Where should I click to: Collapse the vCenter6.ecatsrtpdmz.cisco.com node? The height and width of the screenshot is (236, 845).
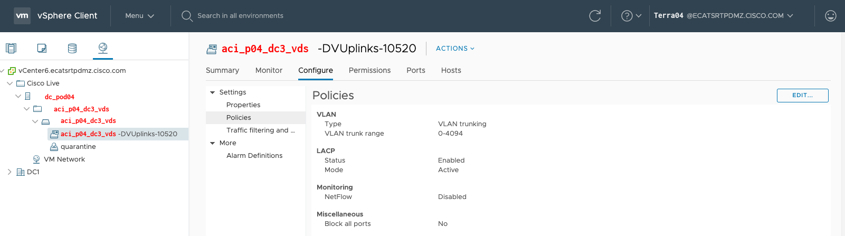coord(3,71)
